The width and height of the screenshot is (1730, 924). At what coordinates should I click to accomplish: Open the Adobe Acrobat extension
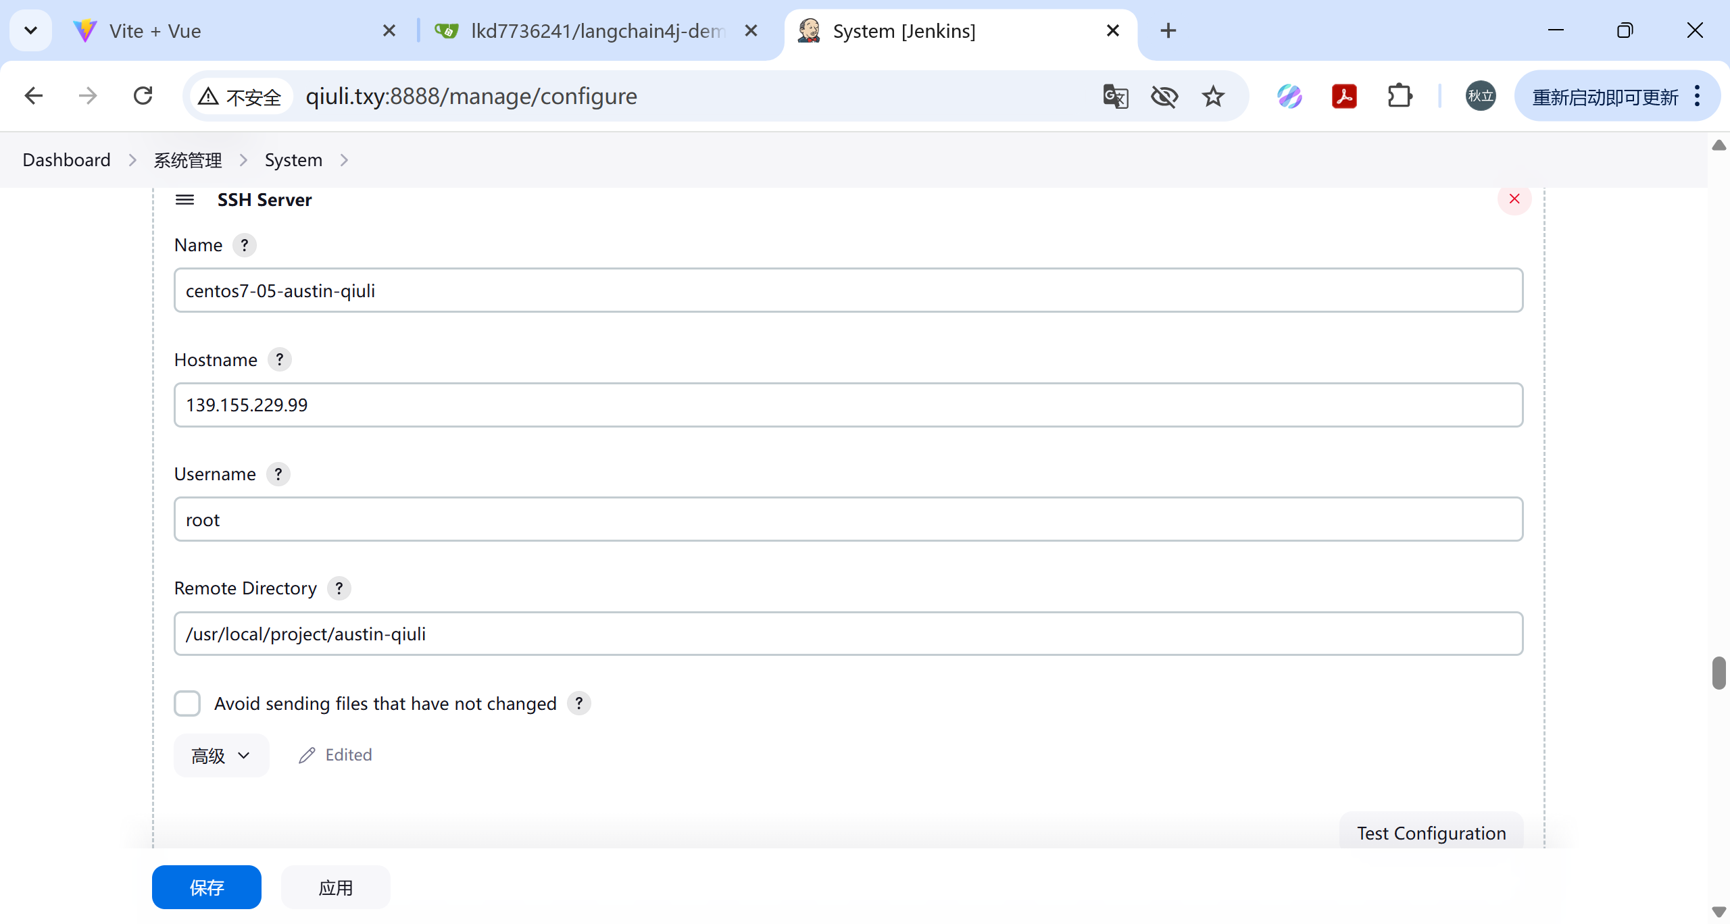click(x=1344, y=96)
